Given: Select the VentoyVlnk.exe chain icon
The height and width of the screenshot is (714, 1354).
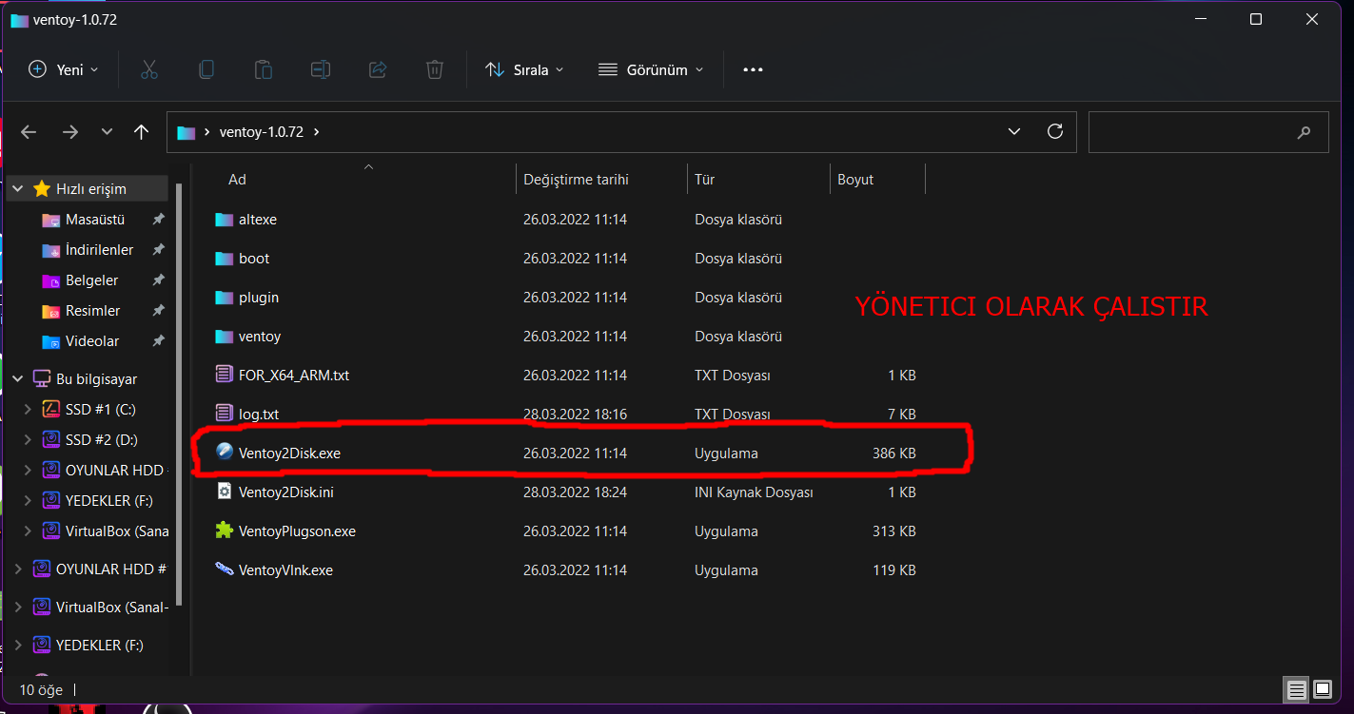Looking at the screenshot, I should pyautogui.click(x=225, y=569).
